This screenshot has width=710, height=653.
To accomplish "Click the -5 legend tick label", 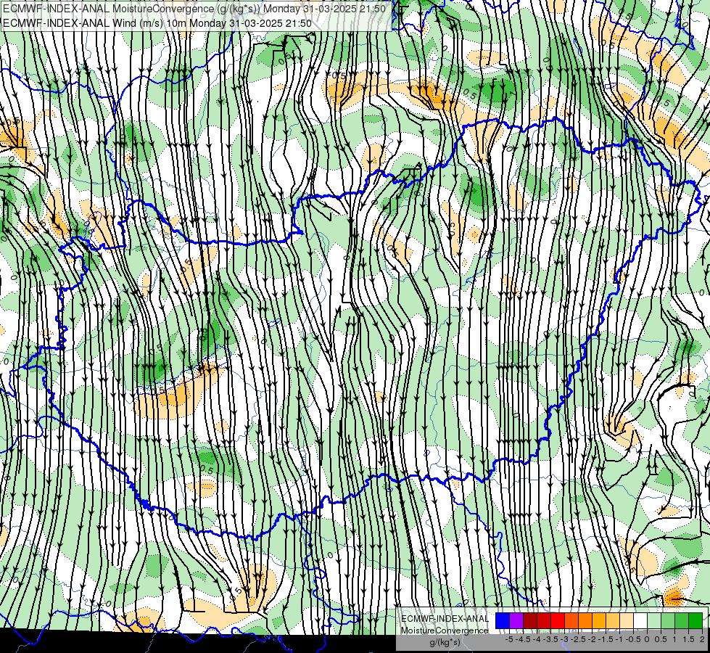I will point(509,639).
